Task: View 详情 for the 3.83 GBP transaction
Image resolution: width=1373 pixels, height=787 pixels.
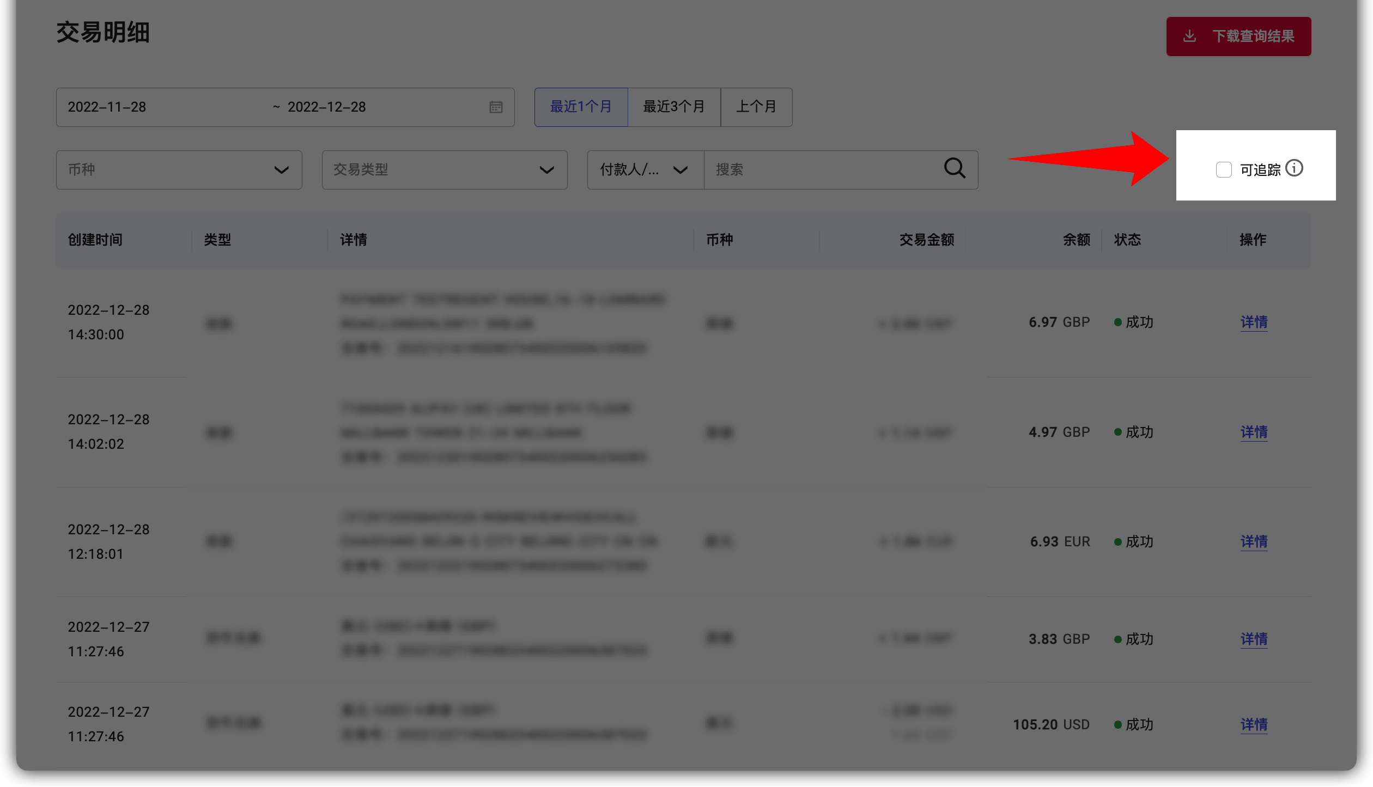Action: tap(1254, 639)
